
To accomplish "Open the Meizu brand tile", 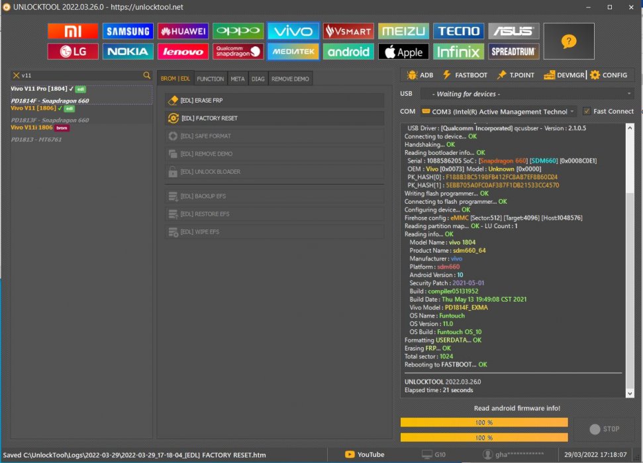I will coord(403,31).
